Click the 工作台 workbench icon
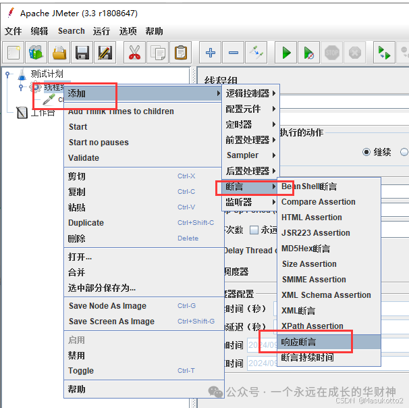This screenshot has height=408, width=409. [x=22, y=113]
